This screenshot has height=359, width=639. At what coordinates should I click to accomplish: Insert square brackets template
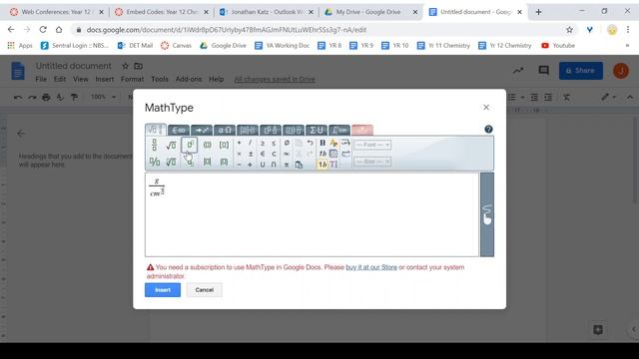coord(224,145)
